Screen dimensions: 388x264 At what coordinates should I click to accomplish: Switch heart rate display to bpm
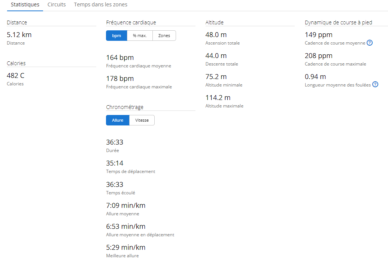click(116, 36)
